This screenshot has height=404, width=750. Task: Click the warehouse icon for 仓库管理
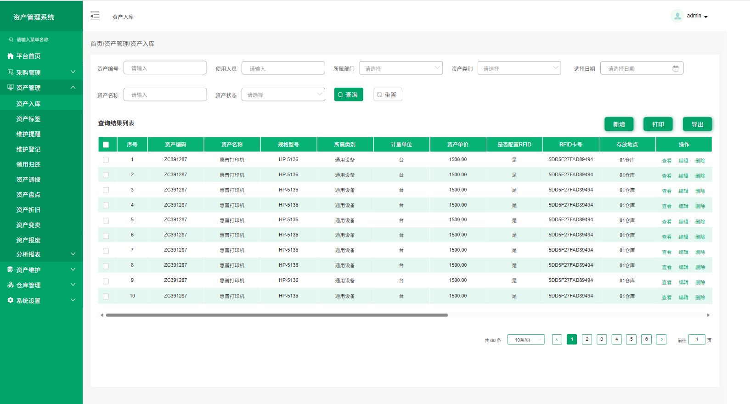[11, 285]
